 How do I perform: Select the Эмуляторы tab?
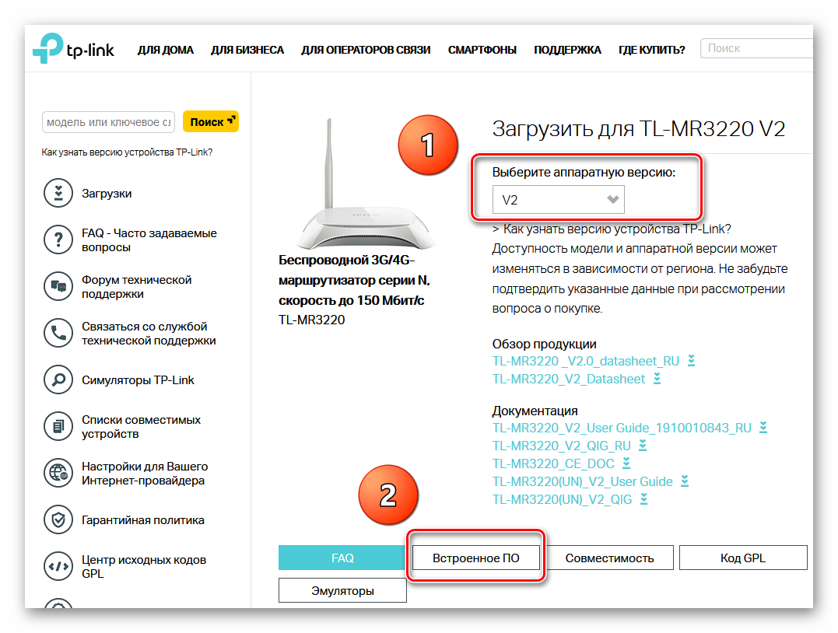[342, 590]
